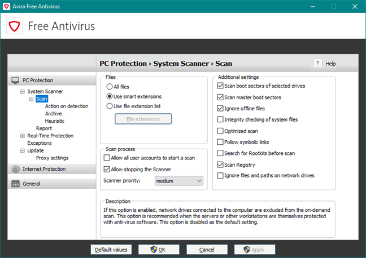The image size is (366, 258).
Task: Confirm settings with the OK button
Action: (x=159, y=250)
